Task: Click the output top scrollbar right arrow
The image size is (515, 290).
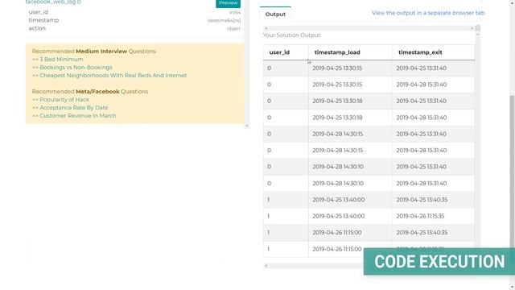Action: pos(472,29)
